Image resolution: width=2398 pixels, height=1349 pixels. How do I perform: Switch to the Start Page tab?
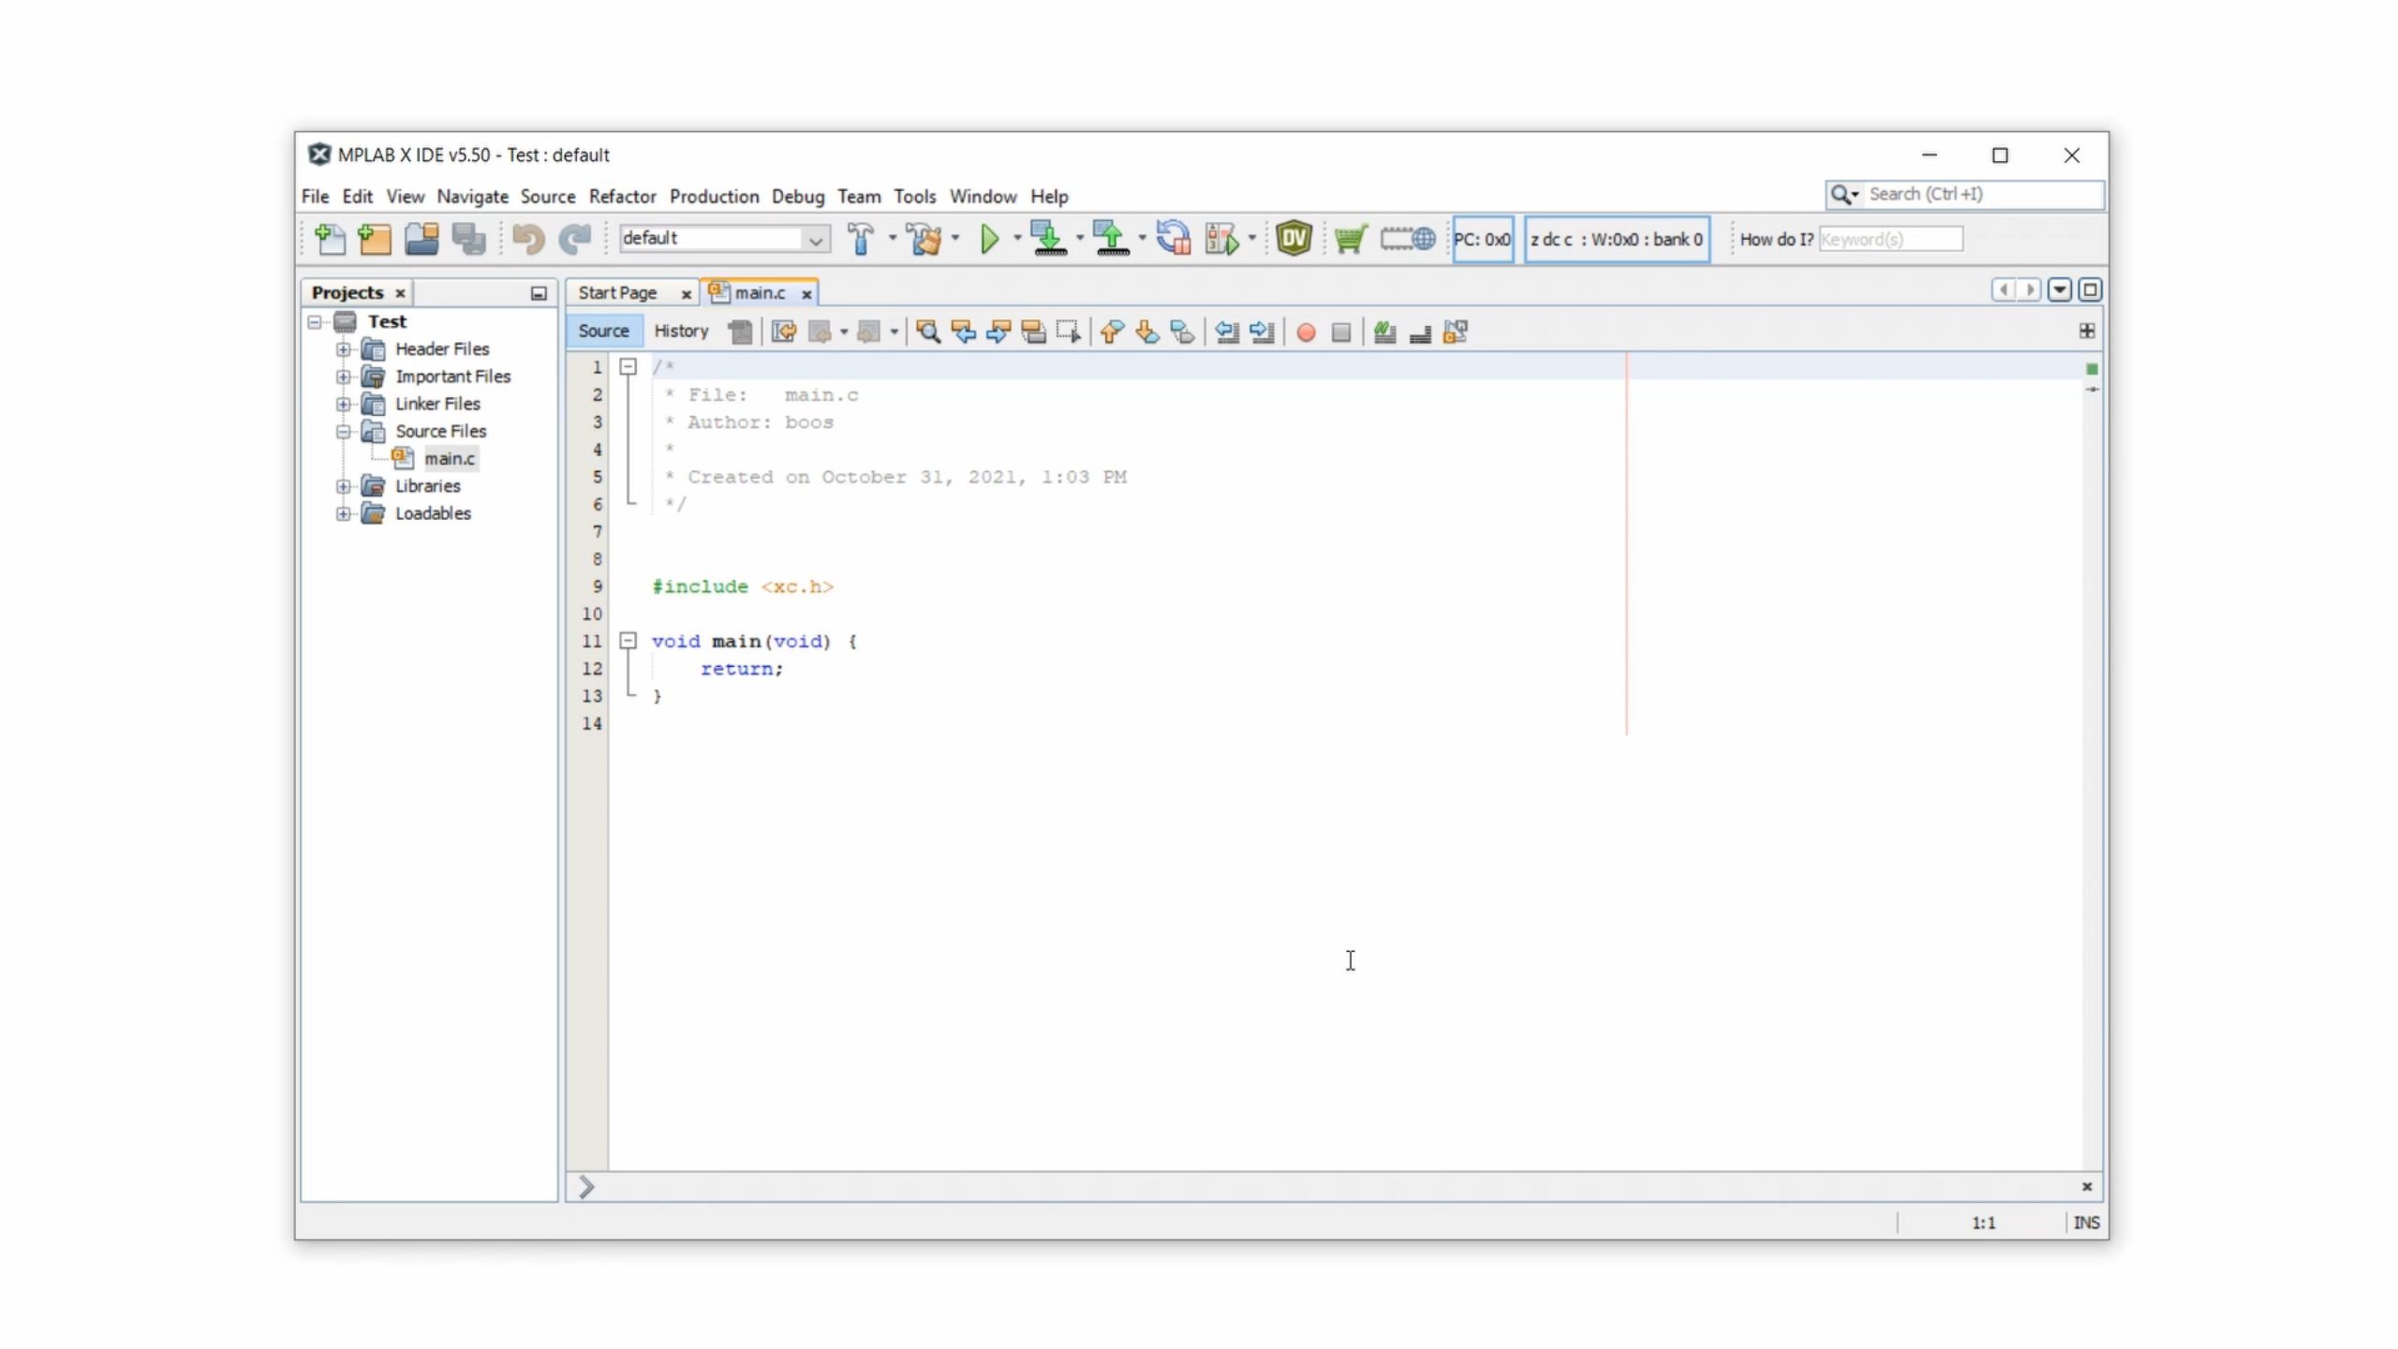pos(617,293)
